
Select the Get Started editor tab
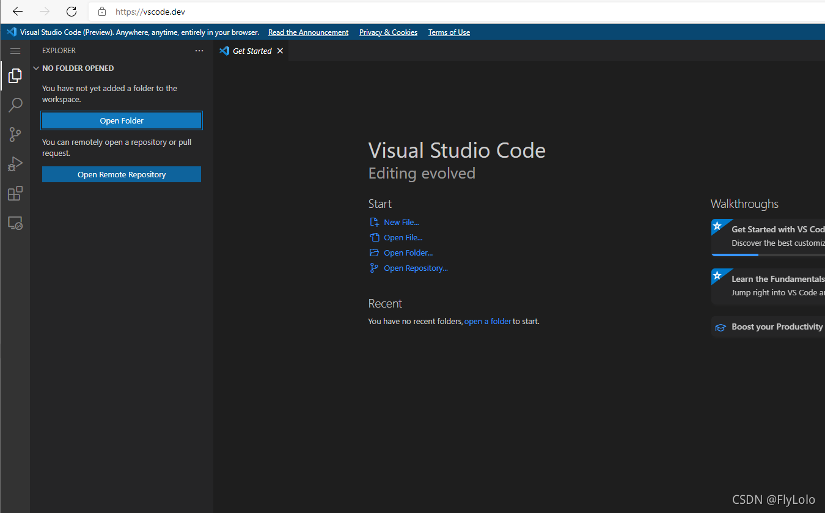[252, 51]
